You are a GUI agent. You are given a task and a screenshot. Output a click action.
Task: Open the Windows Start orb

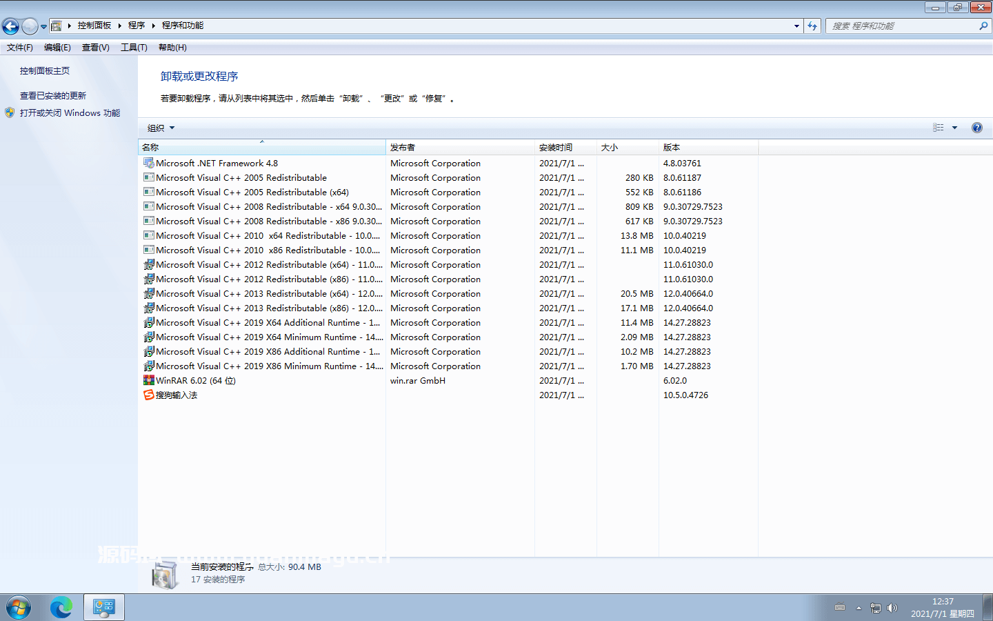tap(17, 607)
